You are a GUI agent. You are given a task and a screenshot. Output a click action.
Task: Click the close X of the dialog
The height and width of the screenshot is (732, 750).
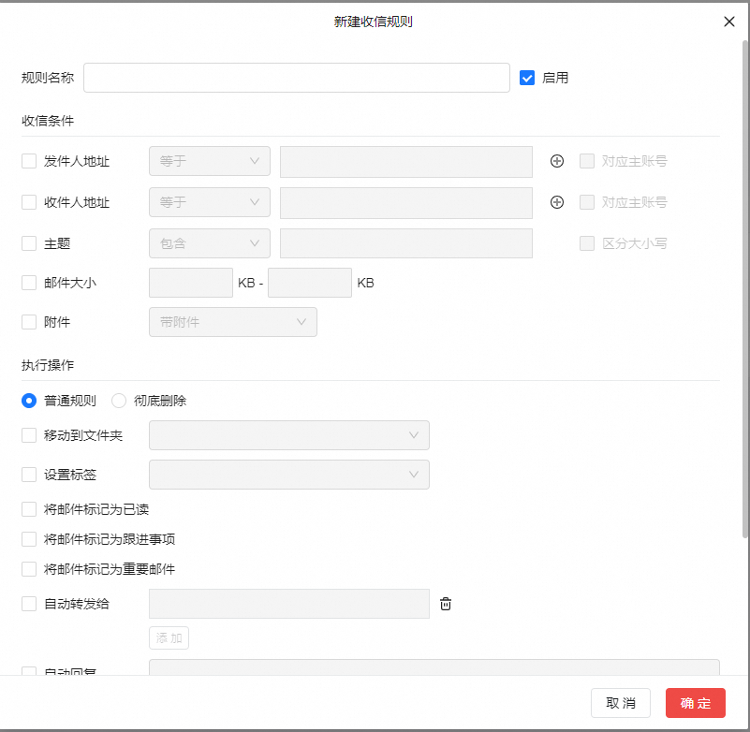click(729, 22)
